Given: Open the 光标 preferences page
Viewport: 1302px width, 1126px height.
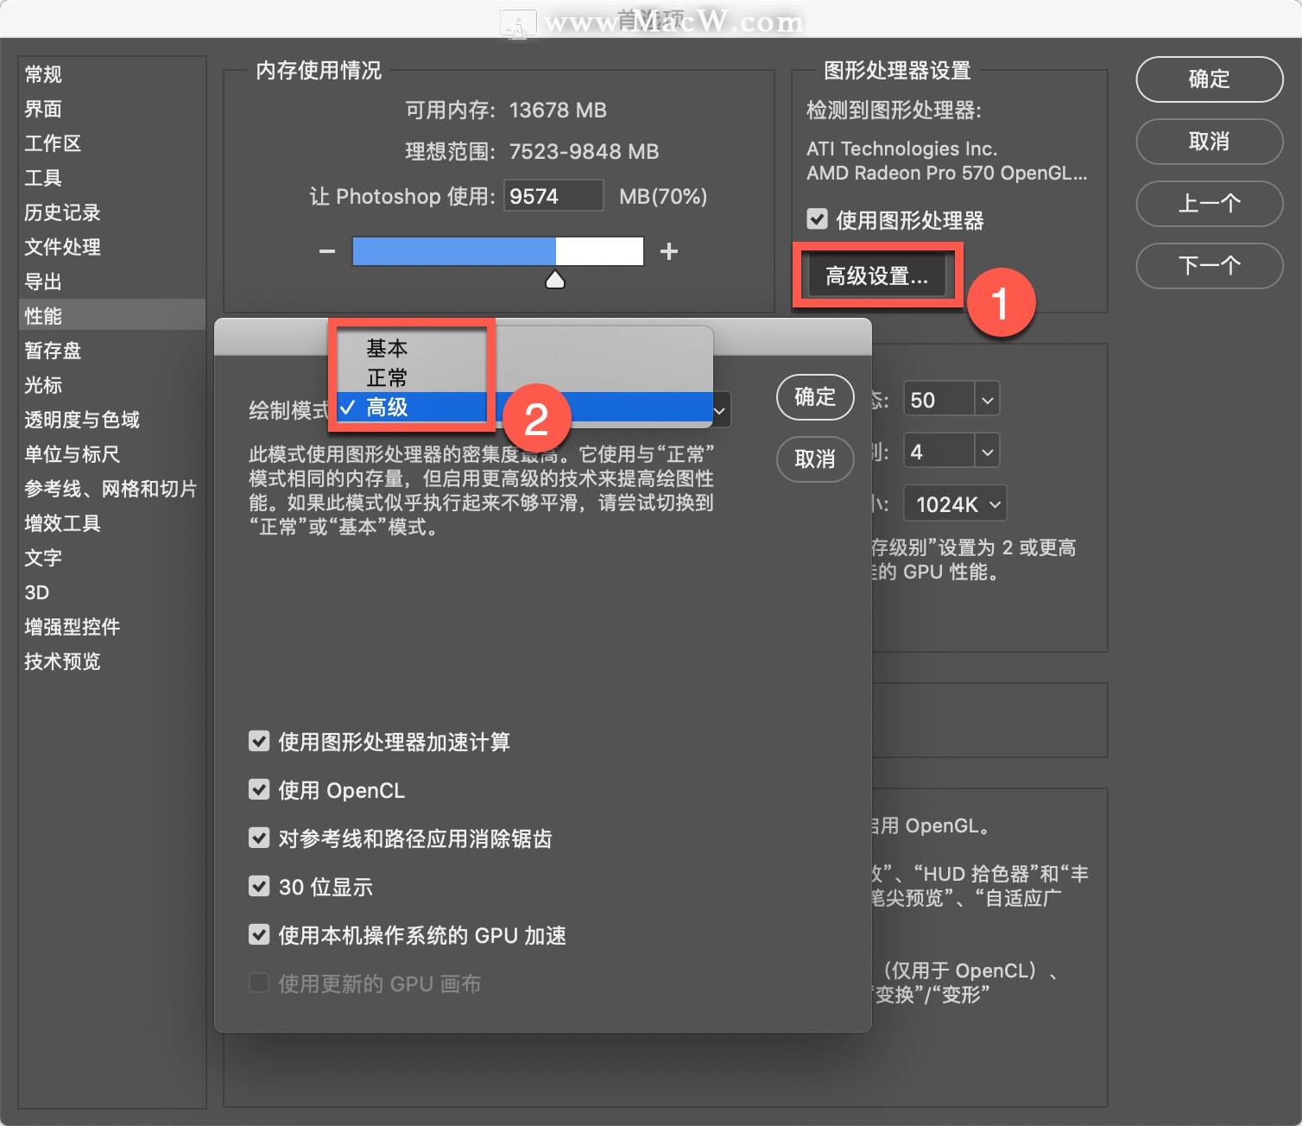Looking at the screenshot, I should pos(42,385).
